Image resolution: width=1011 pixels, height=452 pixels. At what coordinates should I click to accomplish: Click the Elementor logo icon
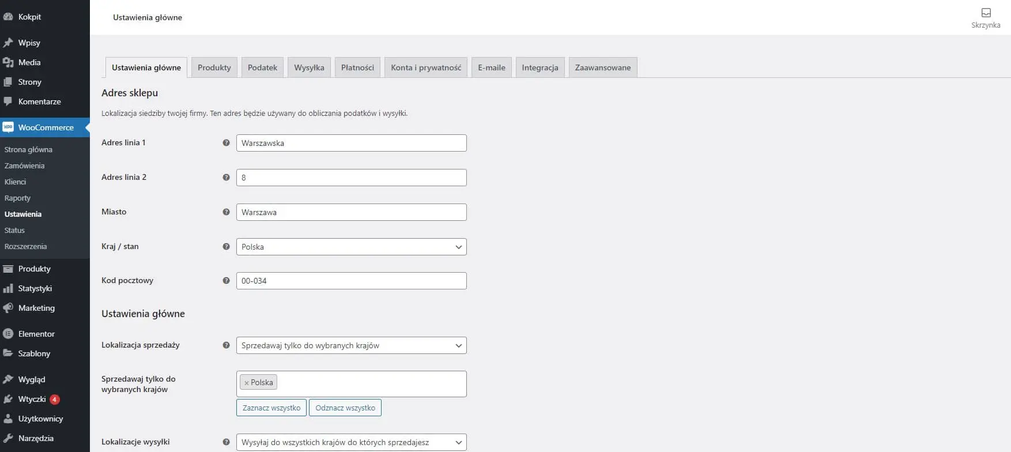coord(8,334)
